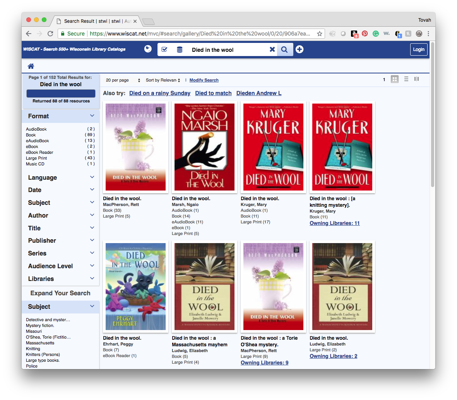Screen dimensions: 457x400
Task: Click the checkbox icon in the search bar
Action: click(x=164, y=49)
